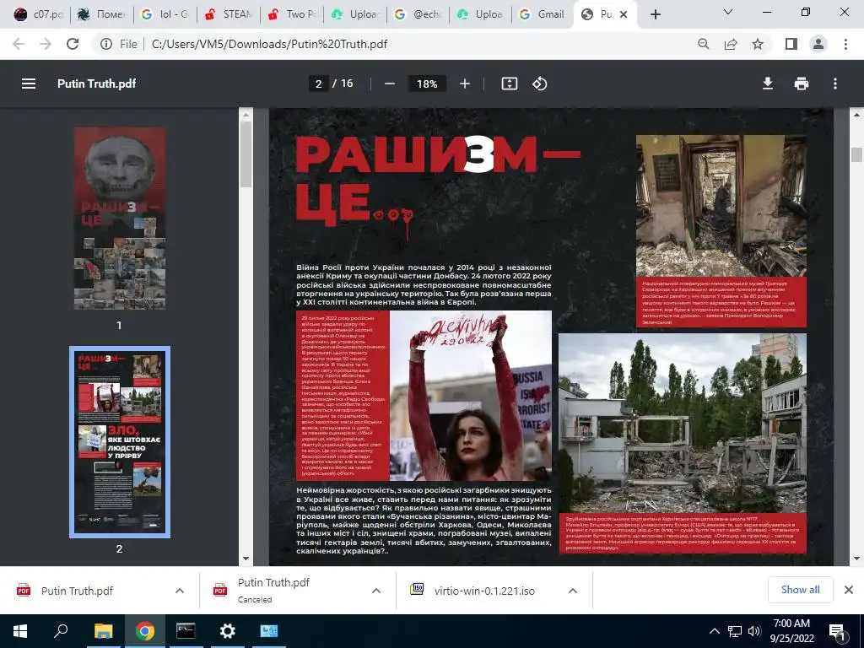This screenshot has height=648, width=864.
Task: Switch to the Gmail tab
Action: point(543,15)
